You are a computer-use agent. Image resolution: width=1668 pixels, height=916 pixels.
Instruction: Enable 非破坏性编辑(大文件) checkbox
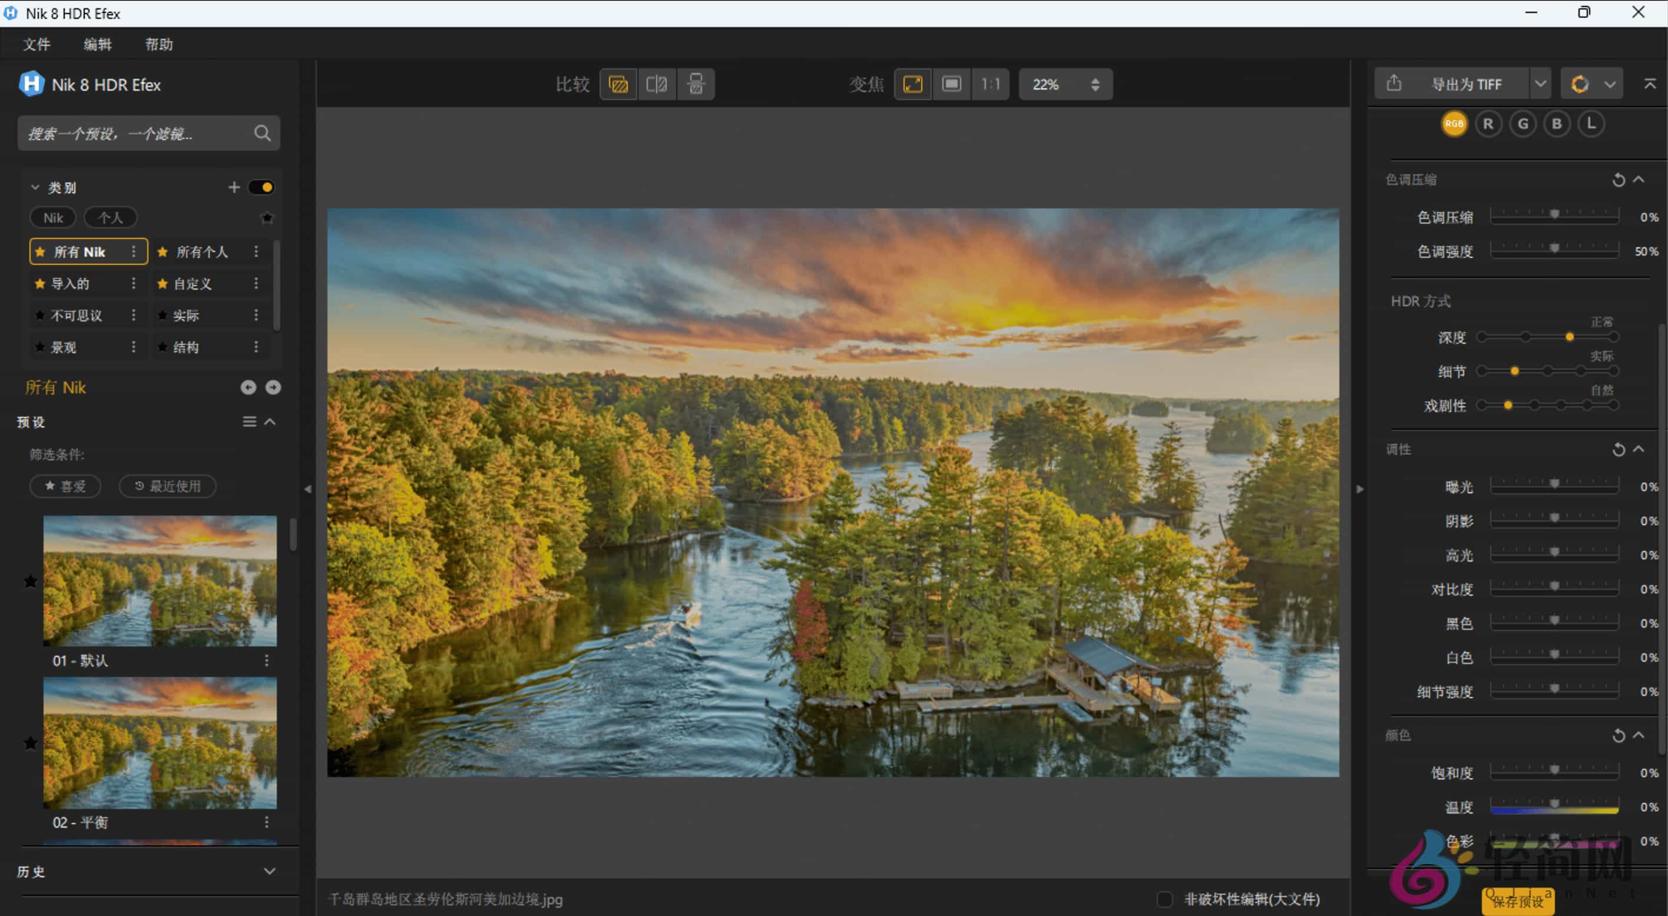click(x=1164, y=899)
